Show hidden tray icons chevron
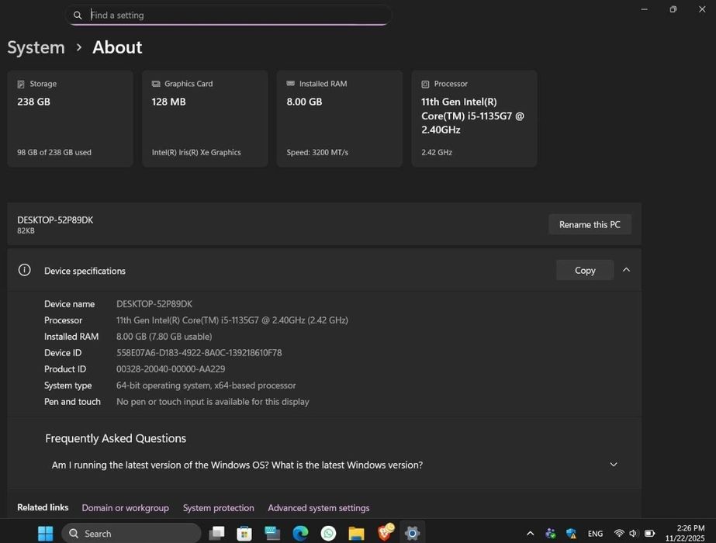Image resolution: width=716 pixels, height=543 pixels. click(530, 533)
